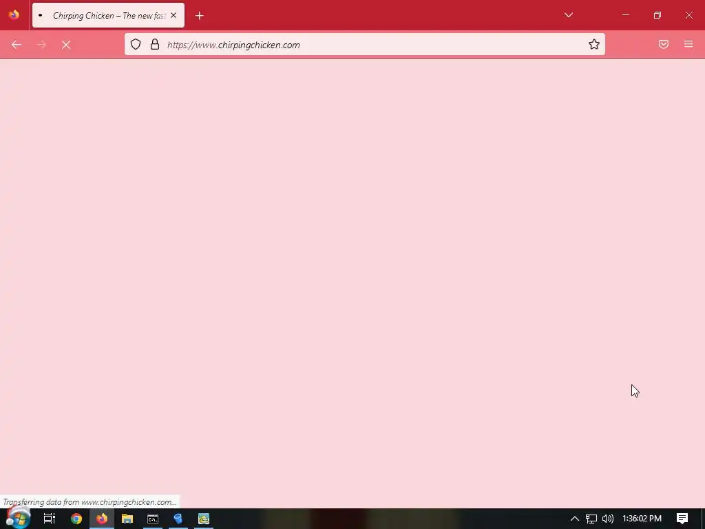Open the blue bucket app on taskbar

pyautogui.click(x=178, y=519)
